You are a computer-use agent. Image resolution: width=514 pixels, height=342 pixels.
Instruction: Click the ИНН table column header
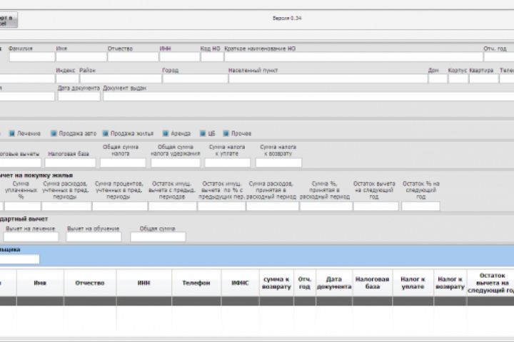point(144,283)
